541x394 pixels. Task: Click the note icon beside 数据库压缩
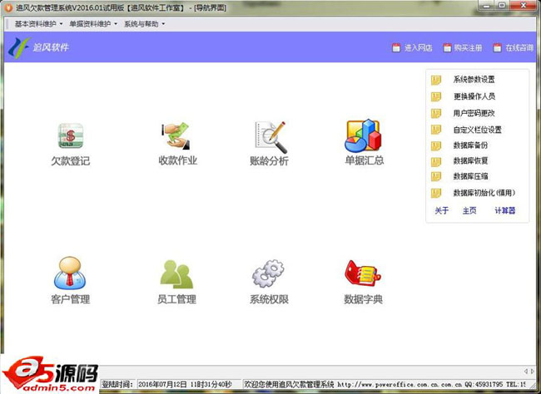coord(436,176)
